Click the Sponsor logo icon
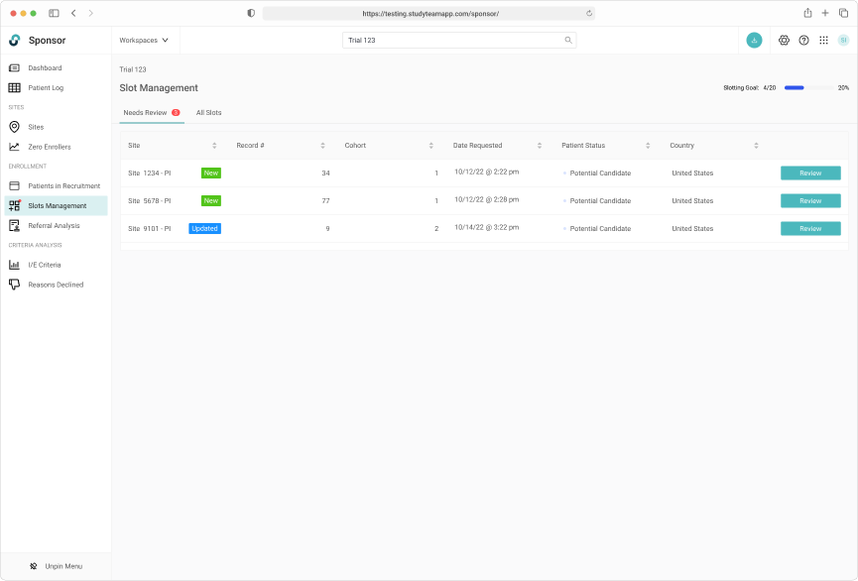 point(15,40)
